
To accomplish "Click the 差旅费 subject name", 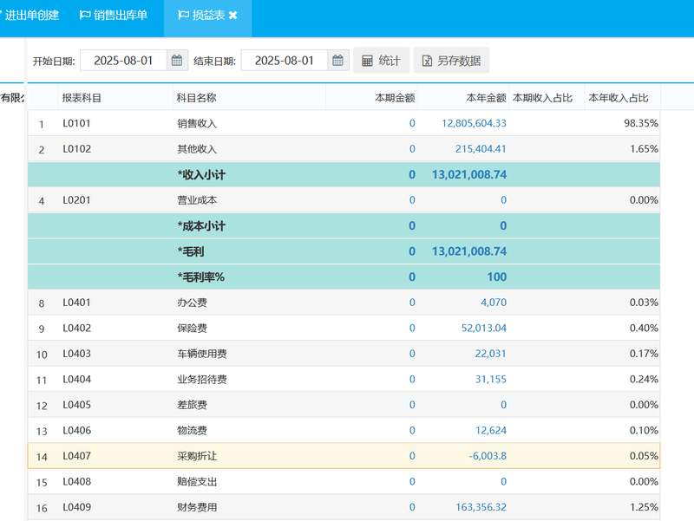I will 192,405.
